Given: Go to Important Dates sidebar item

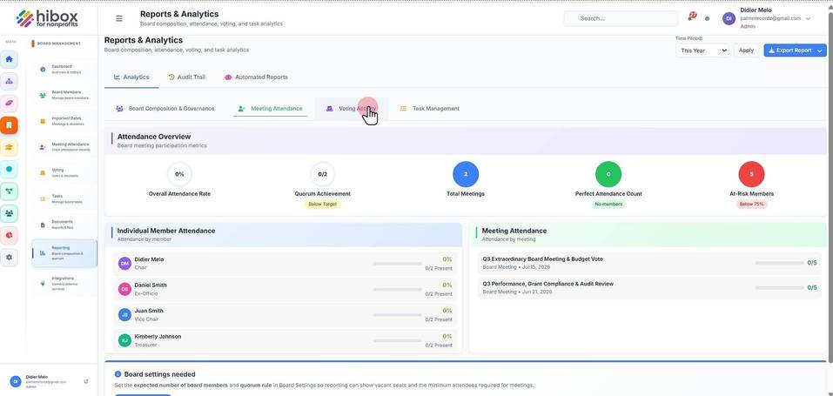Looking at the screenshot, I should (64, 121).
